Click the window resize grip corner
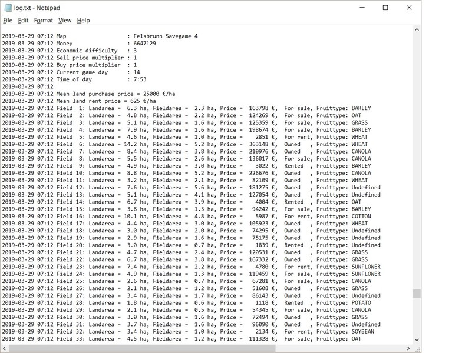The width and height of the screenshot is (462, 353). (x=417, y=348)
